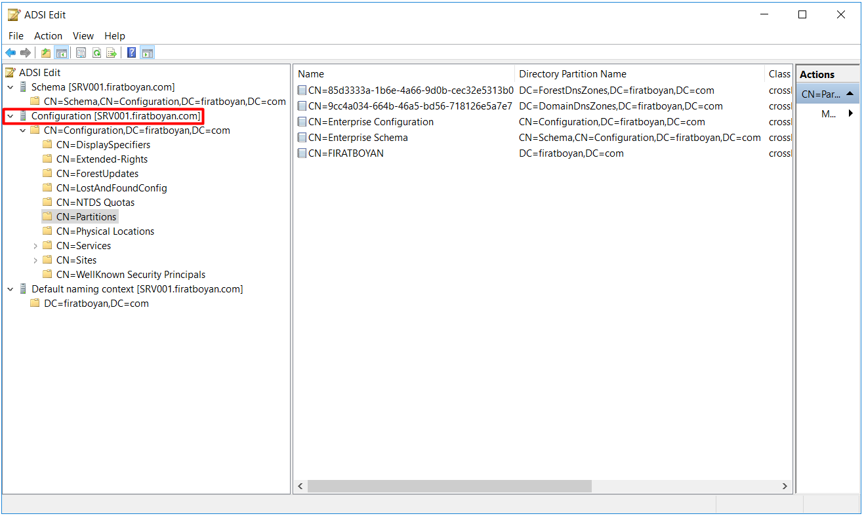Click the Actions pane header
This screenshot has height=516, width=864.
point(827,75)
